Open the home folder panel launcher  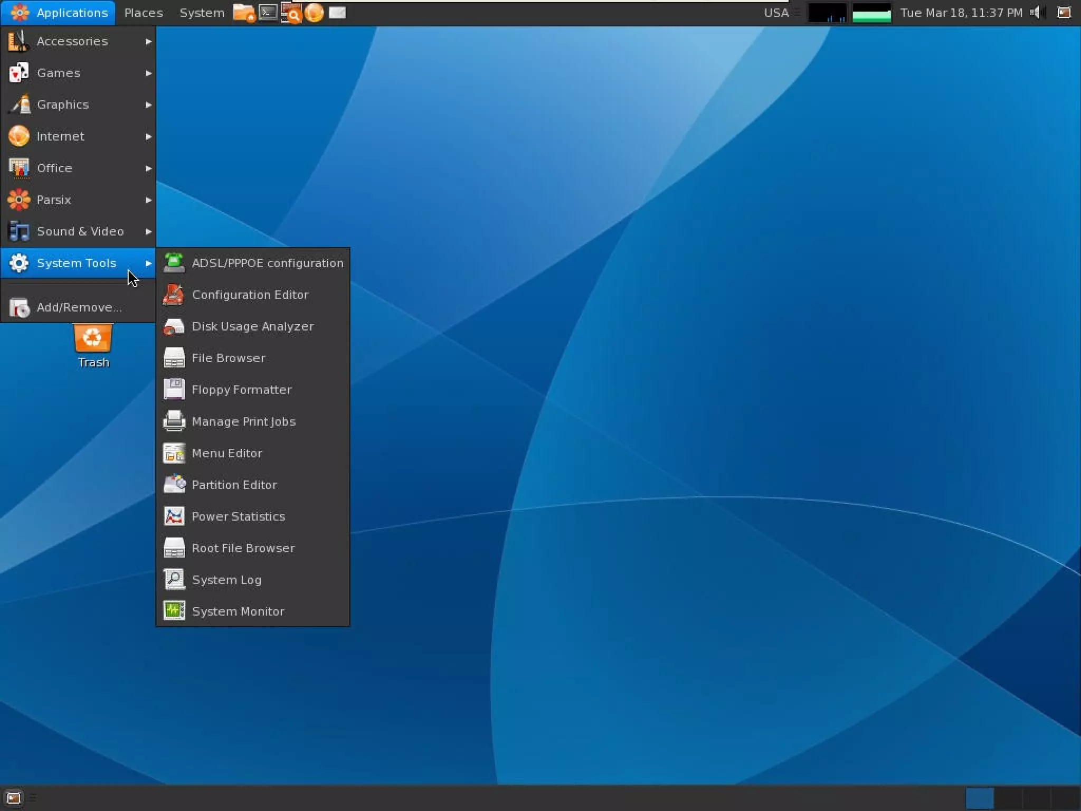click(x=243, y=13)
